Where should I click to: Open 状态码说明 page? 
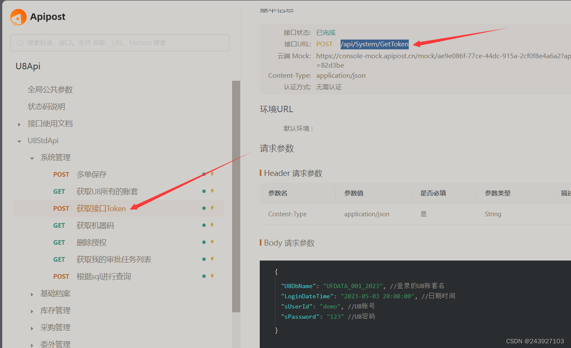(46, 107)
